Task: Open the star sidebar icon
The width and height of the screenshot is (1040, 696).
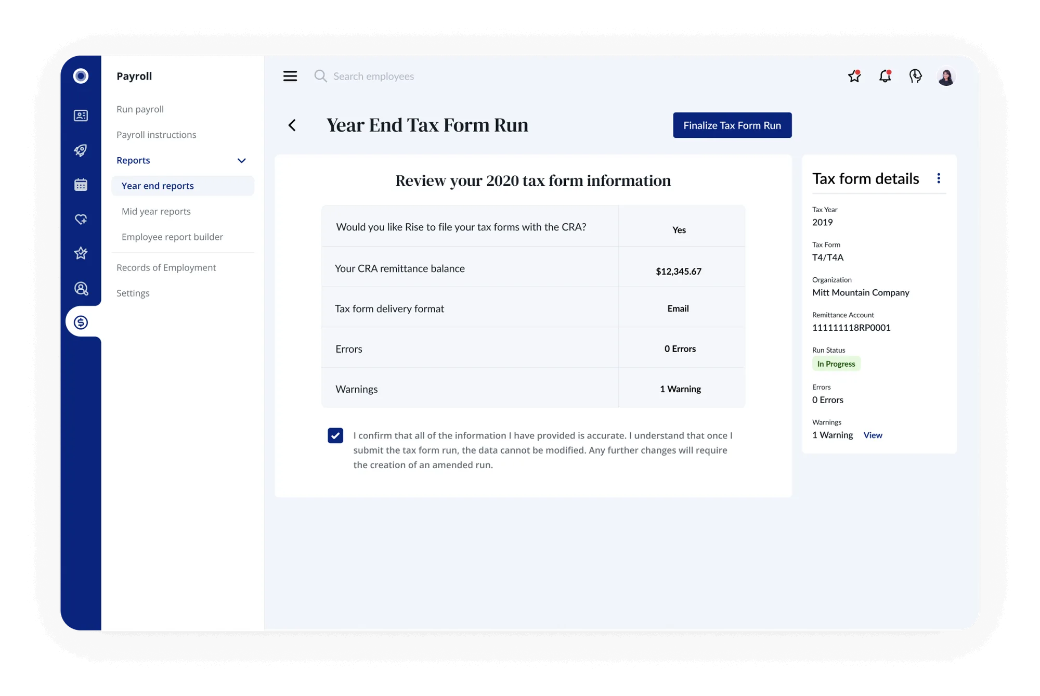Action: 81,253
